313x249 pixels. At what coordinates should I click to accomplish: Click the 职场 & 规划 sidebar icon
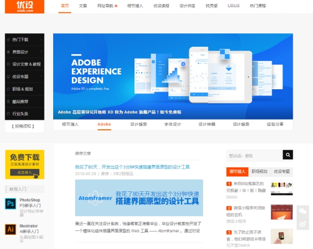[x=8, y=89]
